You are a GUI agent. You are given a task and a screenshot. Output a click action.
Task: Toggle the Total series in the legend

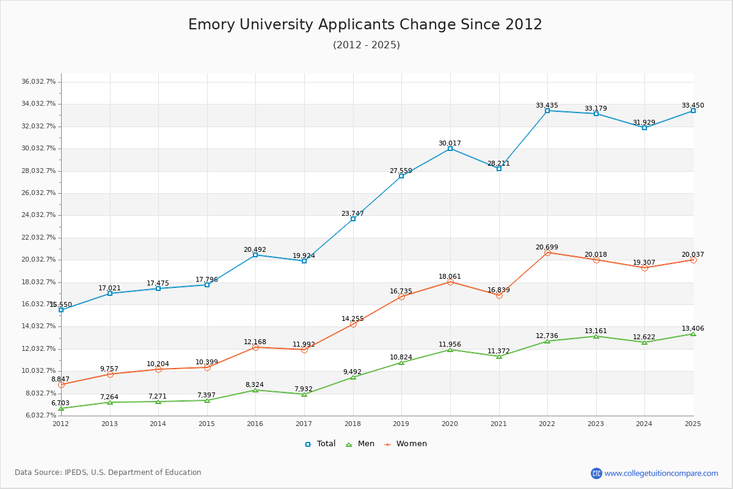[x=326, y=444]
